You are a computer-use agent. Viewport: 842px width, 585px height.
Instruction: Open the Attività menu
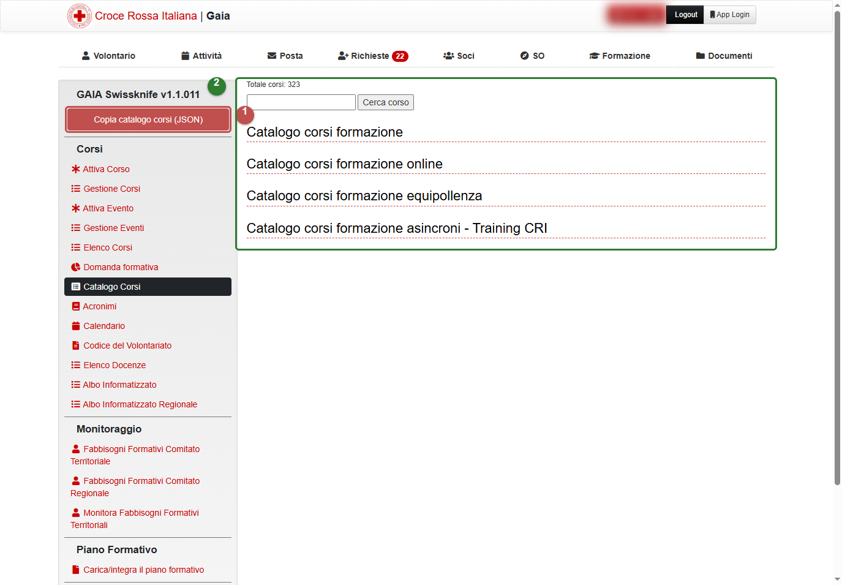201,56
